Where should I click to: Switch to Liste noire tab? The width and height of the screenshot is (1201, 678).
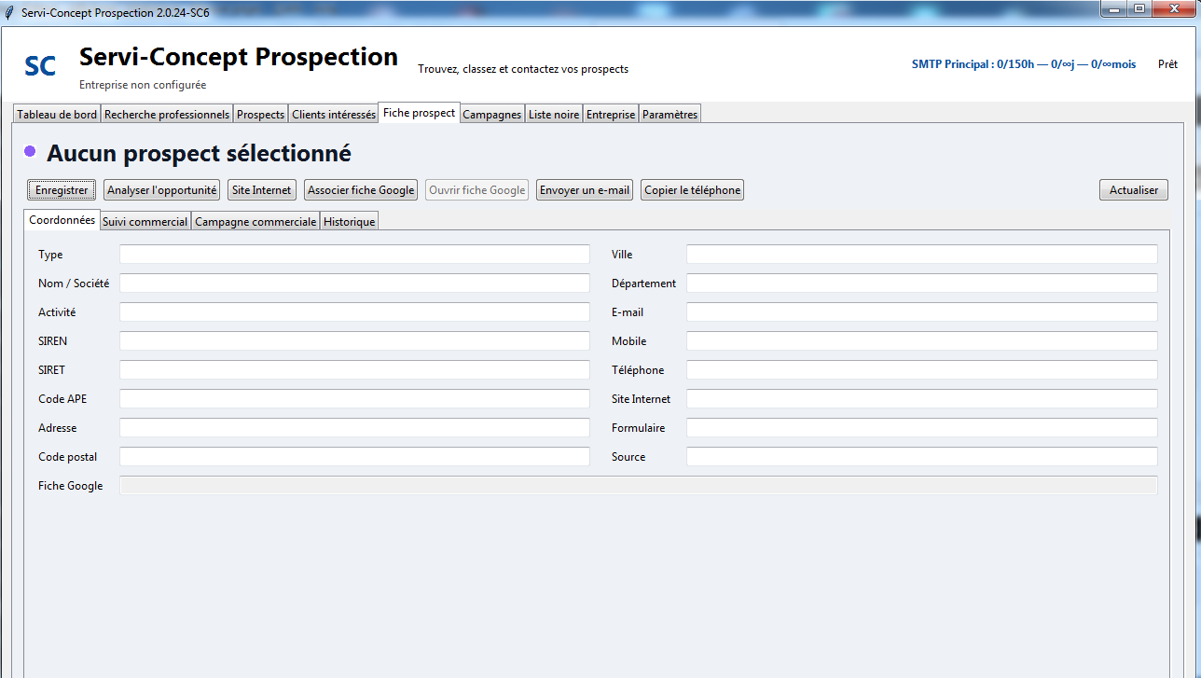554,115
